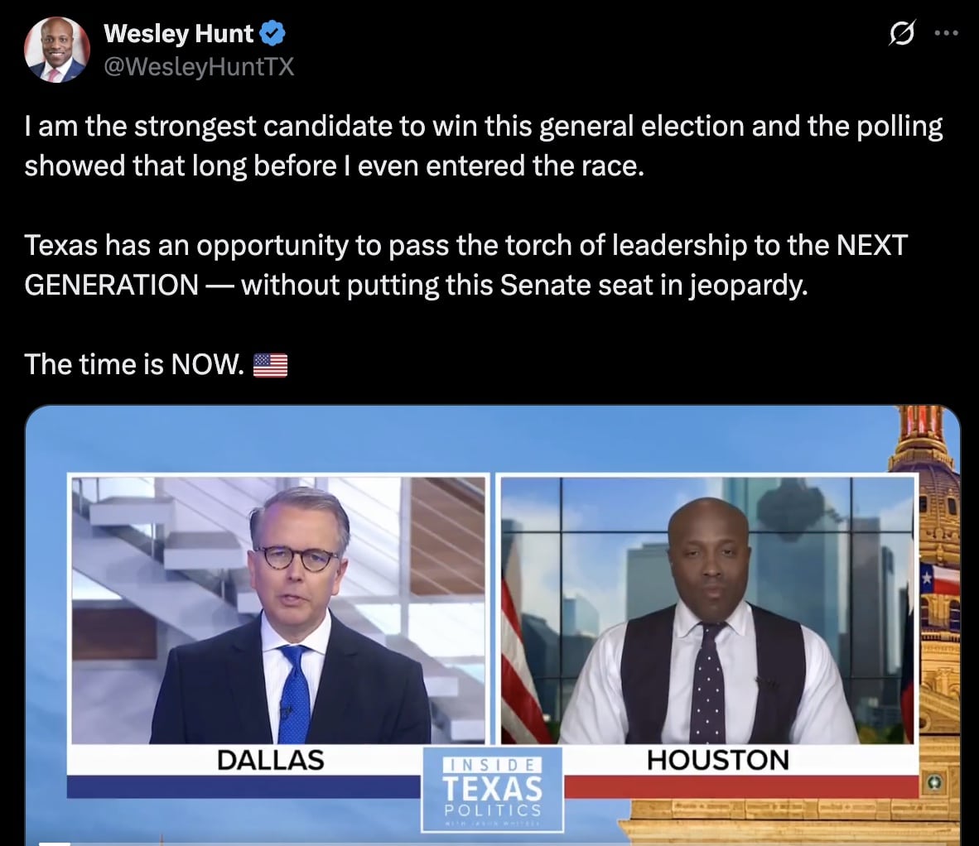Open the @WesleyHuntTX handle link
Viewport: 979px width, 846px height.
[x=199, y=66]
